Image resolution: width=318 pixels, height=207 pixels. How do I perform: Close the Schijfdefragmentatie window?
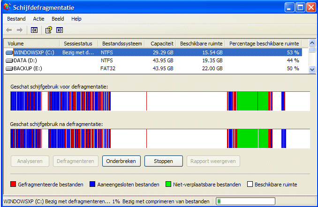(x=311, y=7)
